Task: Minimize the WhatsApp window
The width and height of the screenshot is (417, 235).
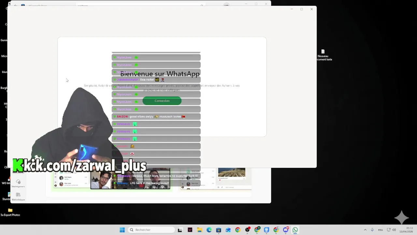Action: tap(292, 9)
